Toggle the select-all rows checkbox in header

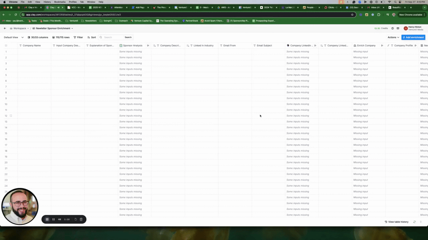coord(6,45)
